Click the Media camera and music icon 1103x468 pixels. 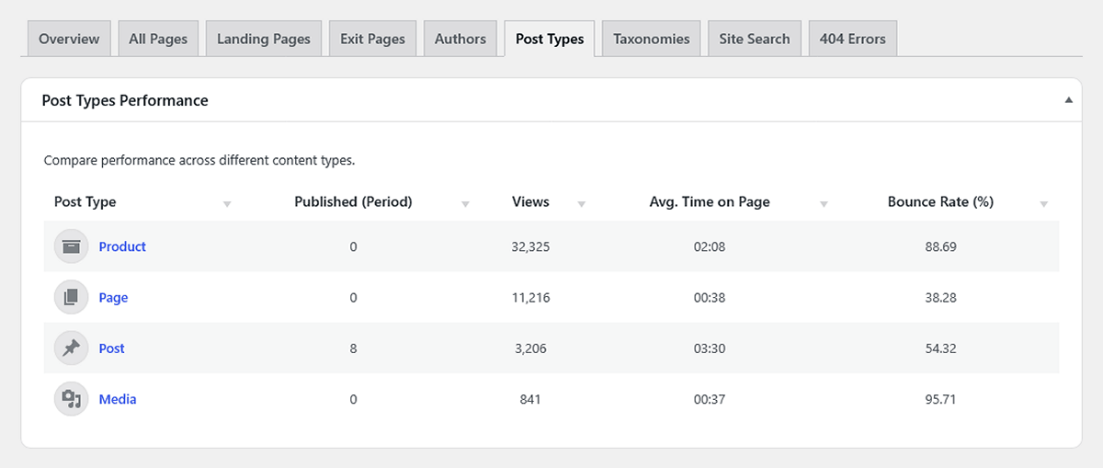point(71,399)
